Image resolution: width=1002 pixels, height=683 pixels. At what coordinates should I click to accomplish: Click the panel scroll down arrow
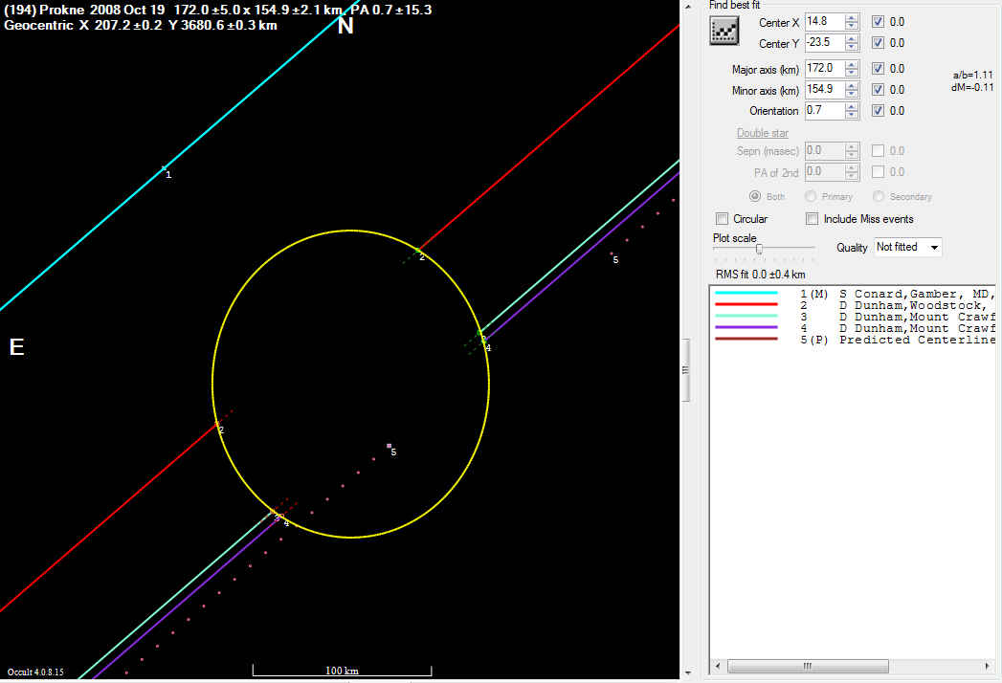point(688,672)
